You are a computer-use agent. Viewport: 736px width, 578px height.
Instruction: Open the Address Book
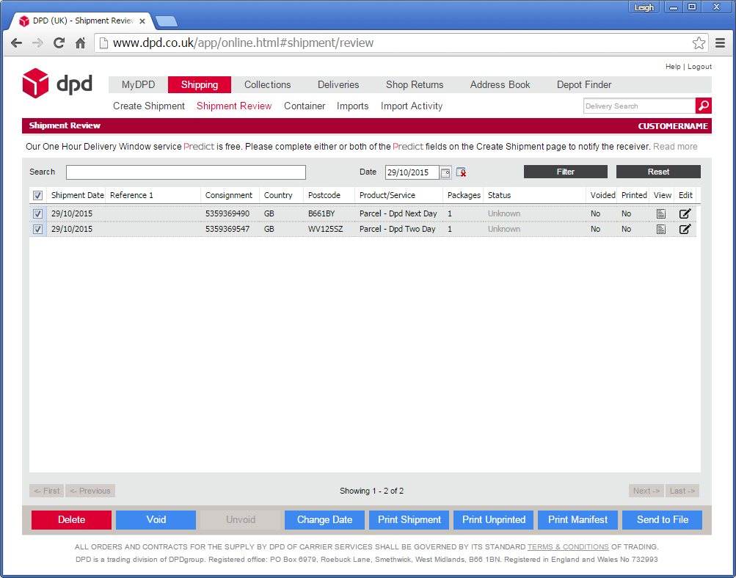click(x=500, y=85)
